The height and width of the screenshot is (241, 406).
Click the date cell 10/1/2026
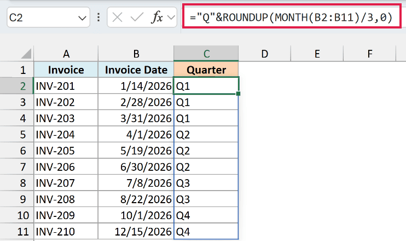click(x=136, y=215)
